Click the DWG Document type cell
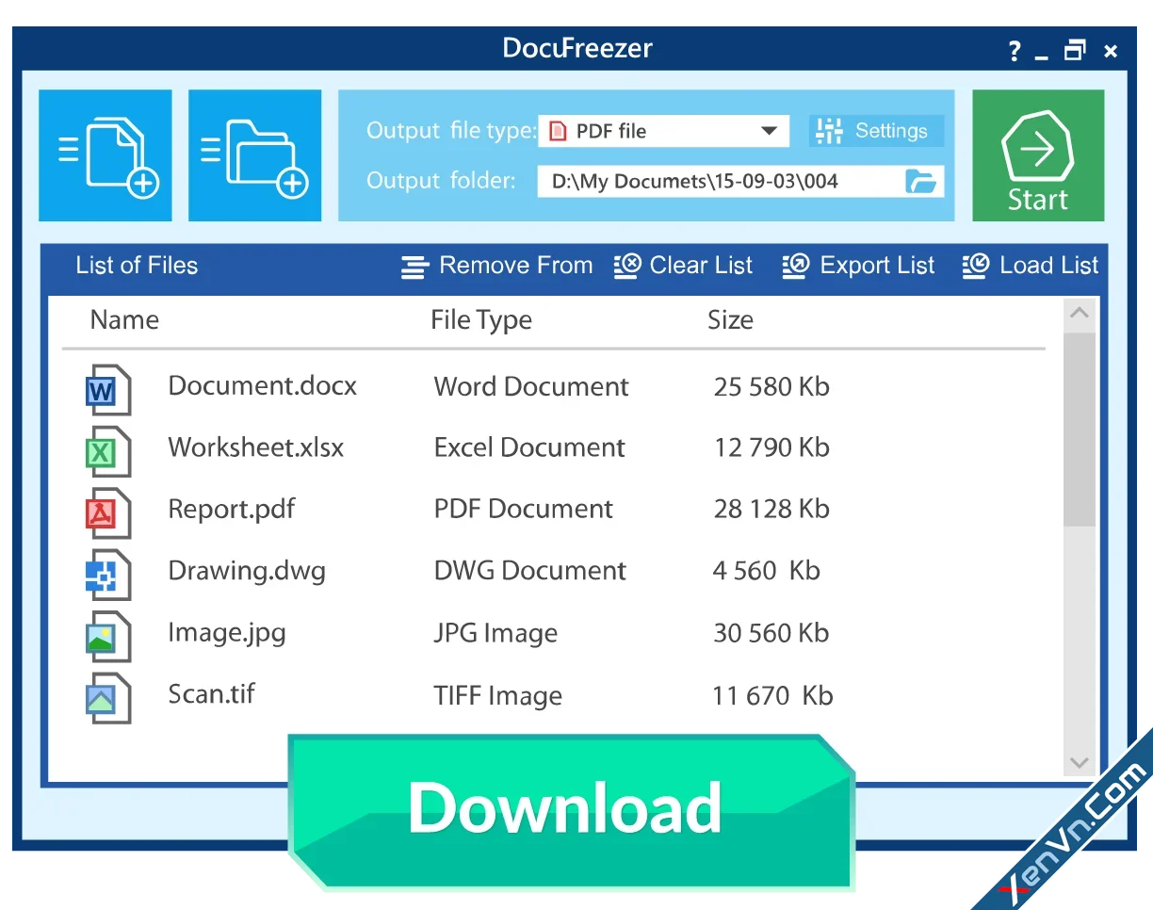 (x=530, y=571)
